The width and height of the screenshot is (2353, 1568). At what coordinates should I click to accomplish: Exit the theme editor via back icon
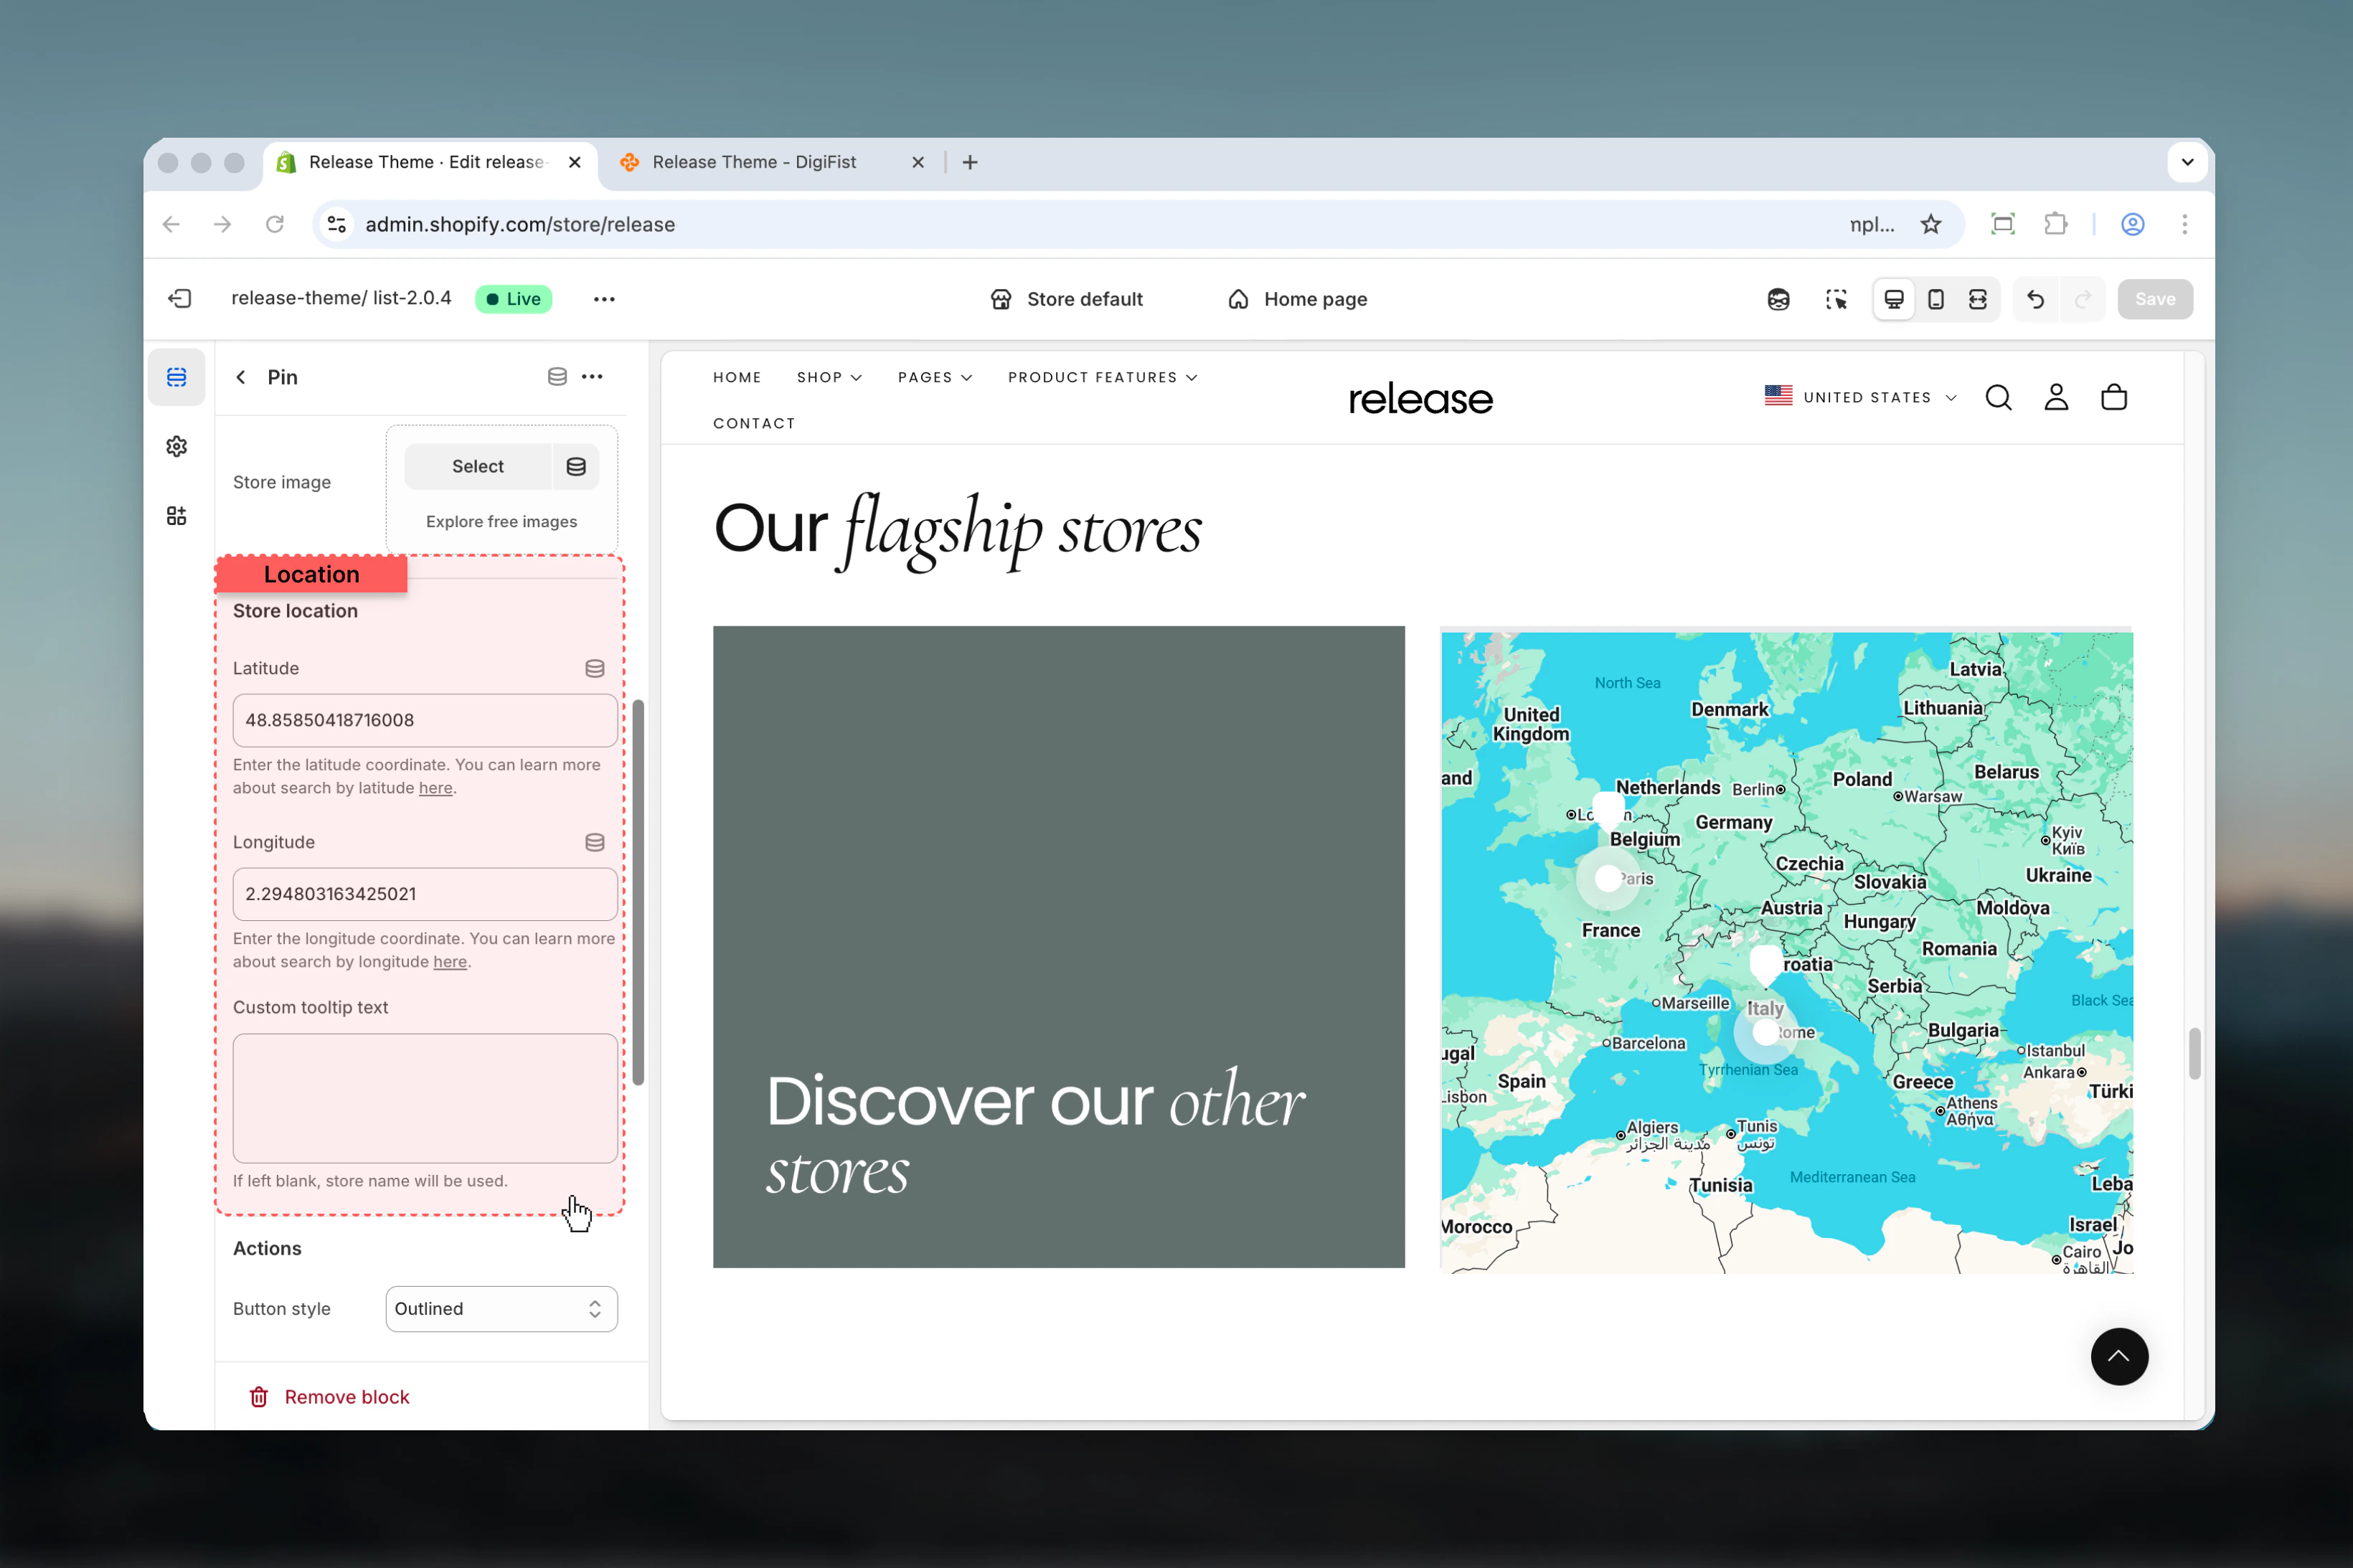click(x=180, y=299)
